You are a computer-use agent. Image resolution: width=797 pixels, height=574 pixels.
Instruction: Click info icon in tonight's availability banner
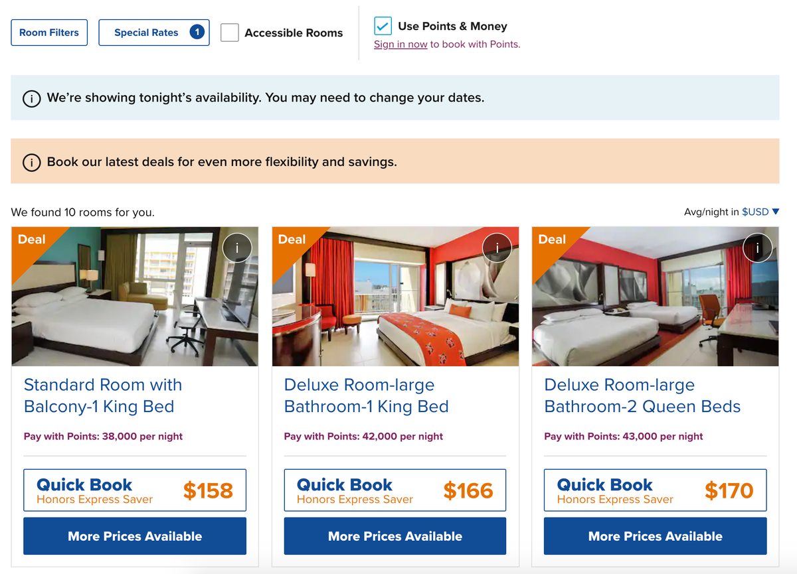click(x=31, y=98)
